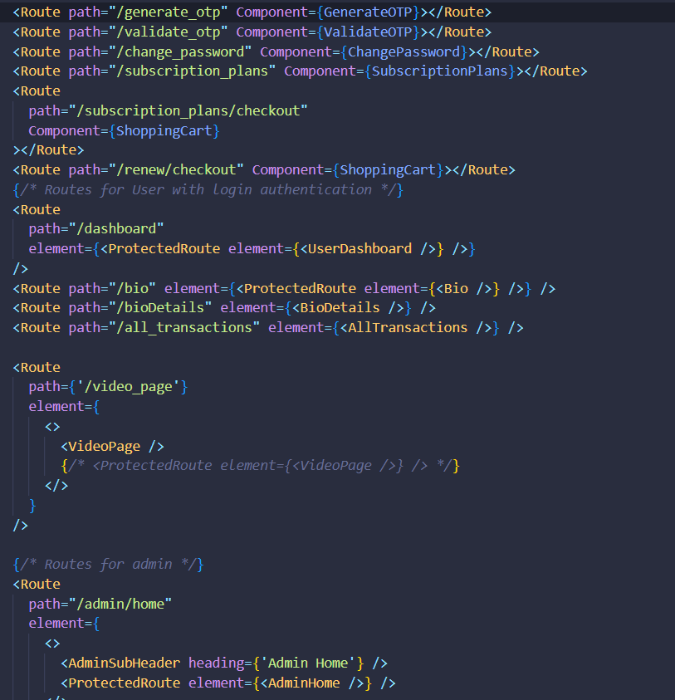Click the login authentication comment line
The image size is (675, 700).
208,189
